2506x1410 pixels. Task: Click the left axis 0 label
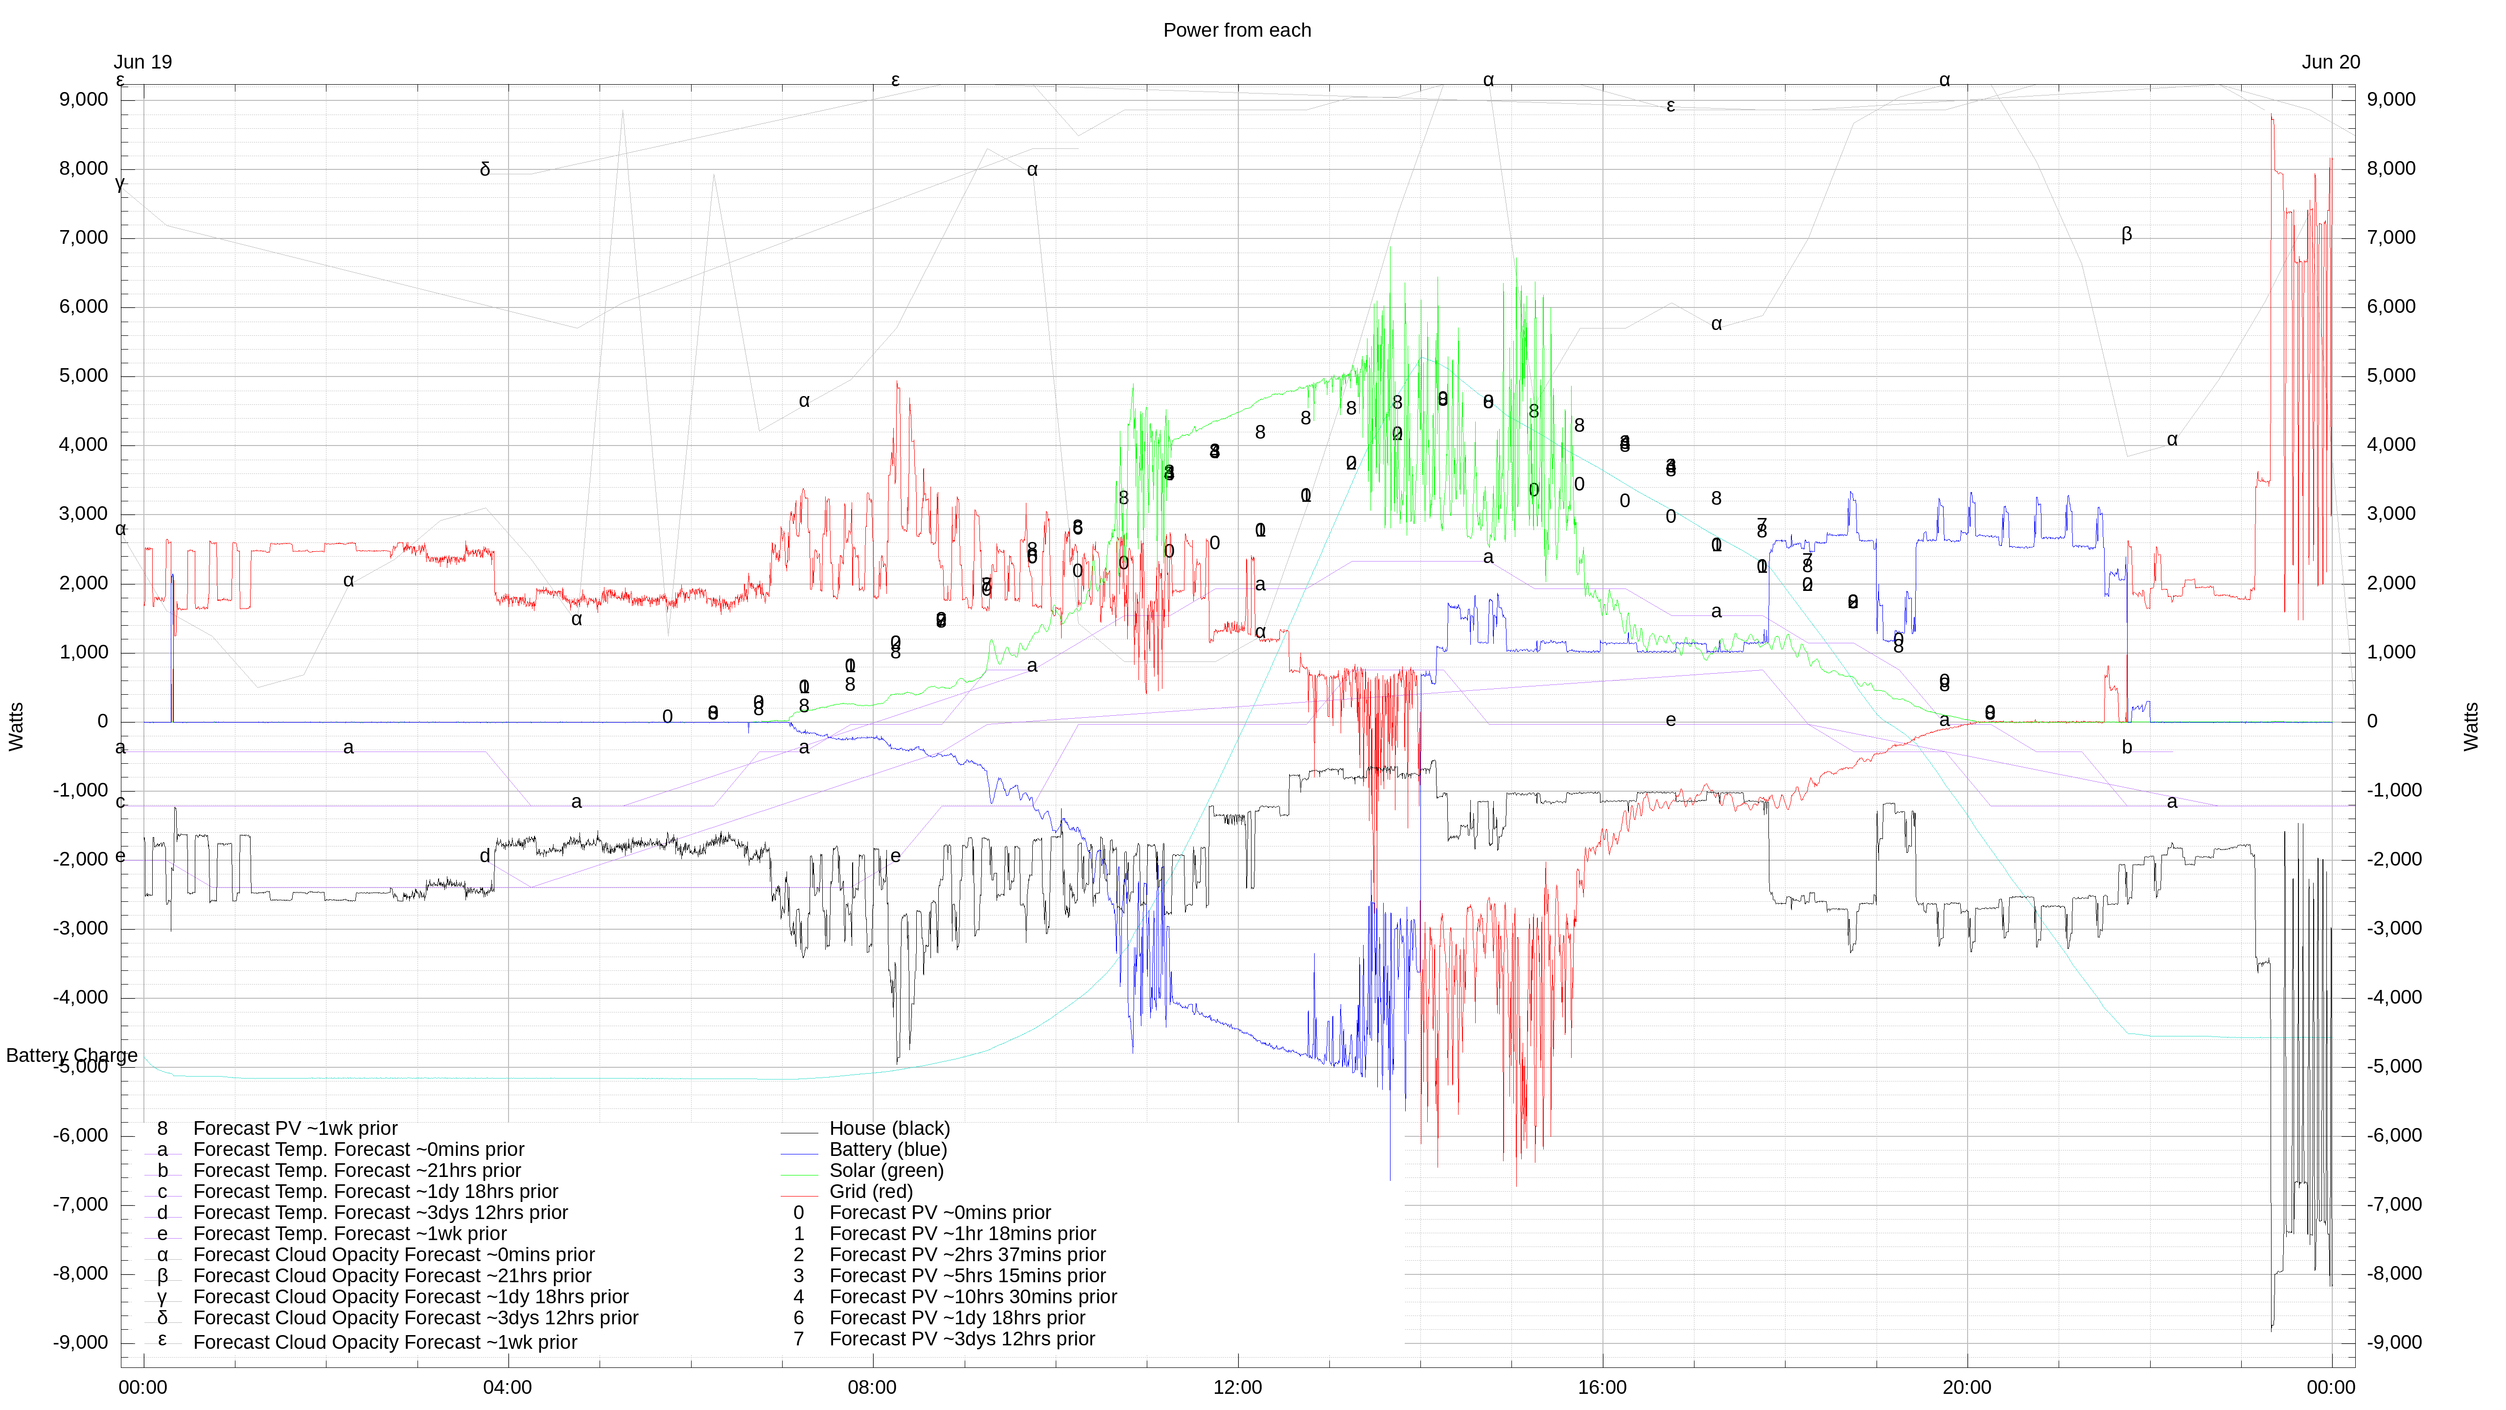tap(102, 722)
